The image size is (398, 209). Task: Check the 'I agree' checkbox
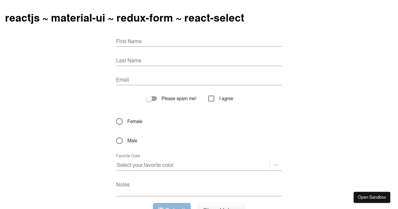coord(211,99)
